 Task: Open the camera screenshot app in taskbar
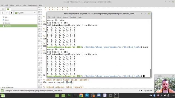(x=99, y=95)
